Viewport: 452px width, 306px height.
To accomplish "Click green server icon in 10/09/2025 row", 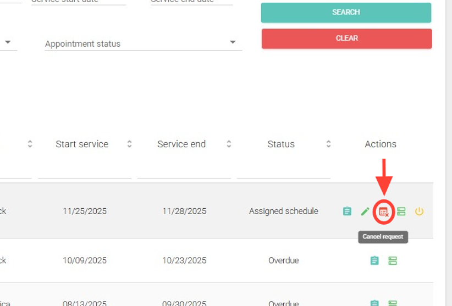I will click(393, 260).
